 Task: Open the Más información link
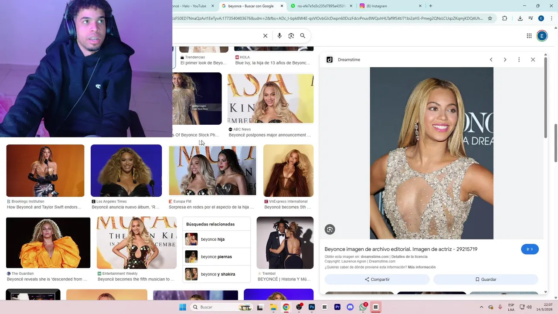(422, 267)
